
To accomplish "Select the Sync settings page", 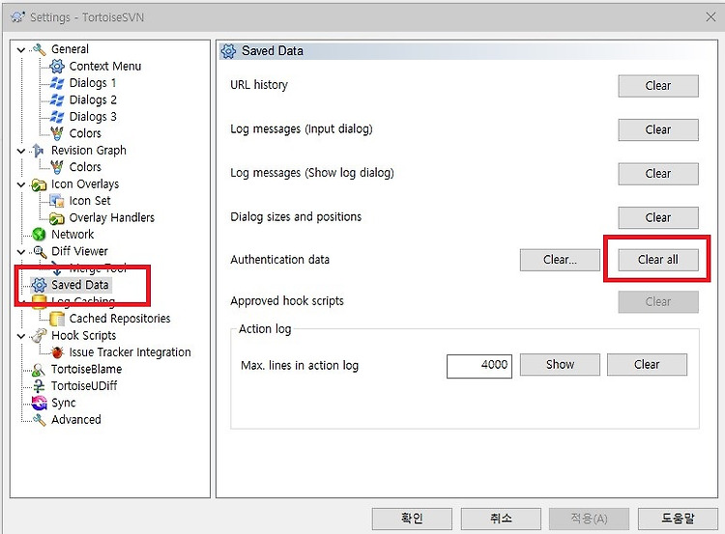I will [64, 403].
